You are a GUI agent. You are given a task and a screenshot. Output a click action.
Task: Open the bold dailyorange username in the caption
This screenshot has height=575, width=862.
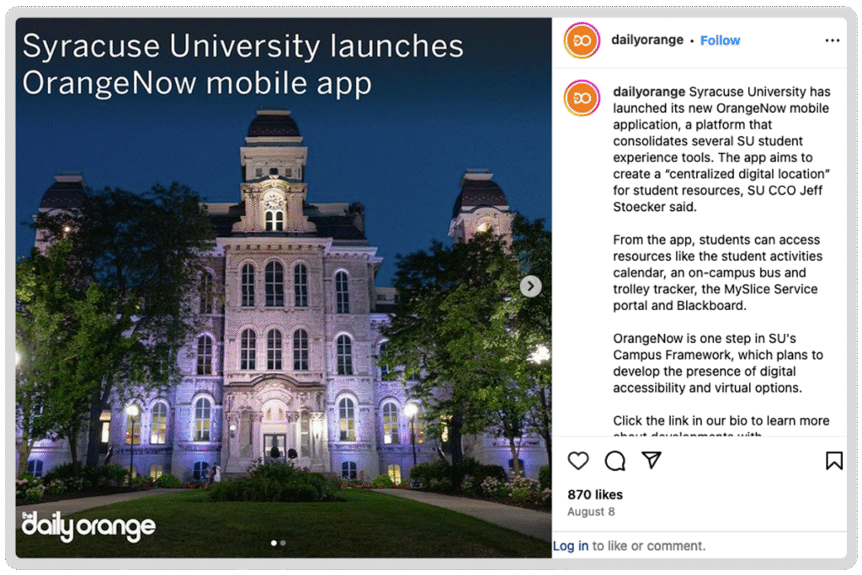click(649, 92)
